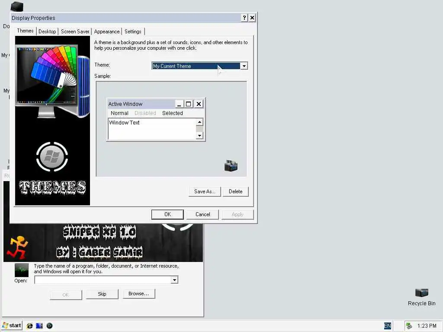
Task: Click the running man icon in banner
Action: coord(17,248)
